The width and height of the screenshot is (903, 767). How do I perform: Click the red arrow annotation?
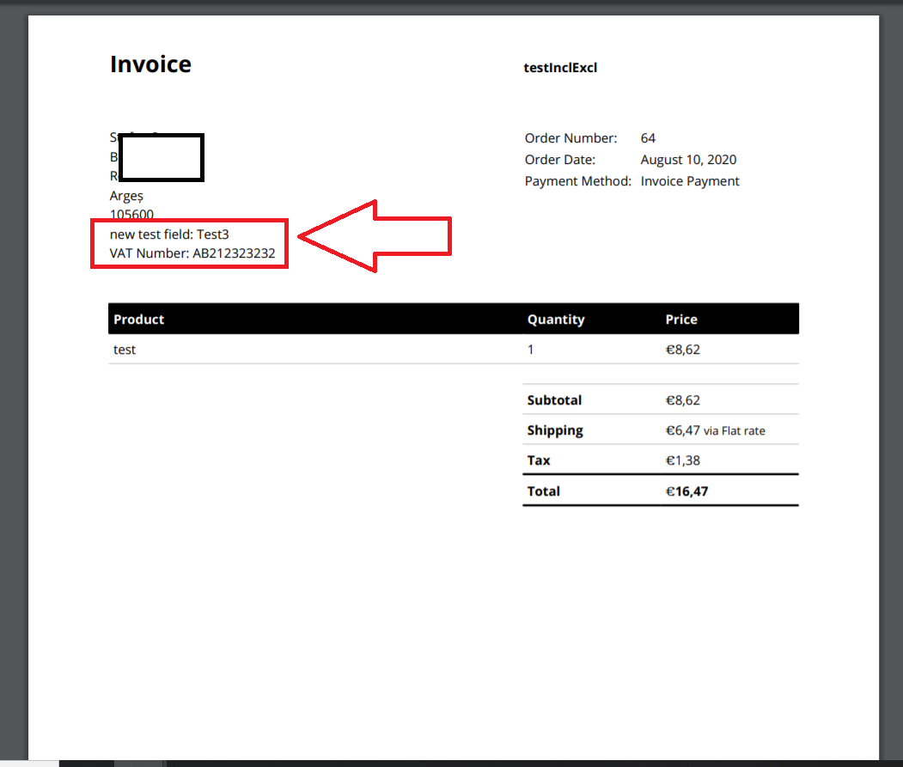378,235
